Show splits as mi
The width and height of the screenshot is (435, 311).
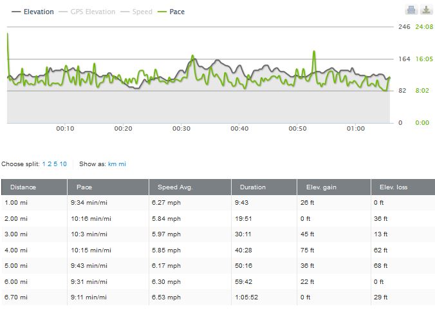click(122, 164)
